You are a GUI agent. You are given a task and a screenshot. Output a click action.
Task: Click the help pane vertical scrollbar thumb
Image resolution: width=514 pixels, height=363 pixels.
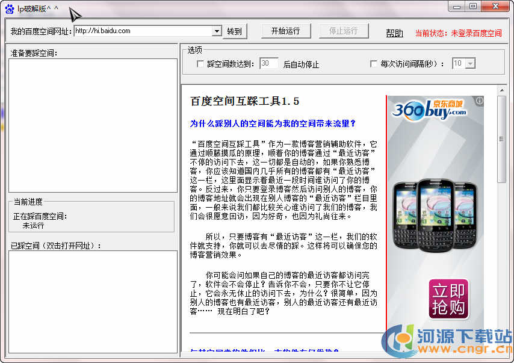501,139
